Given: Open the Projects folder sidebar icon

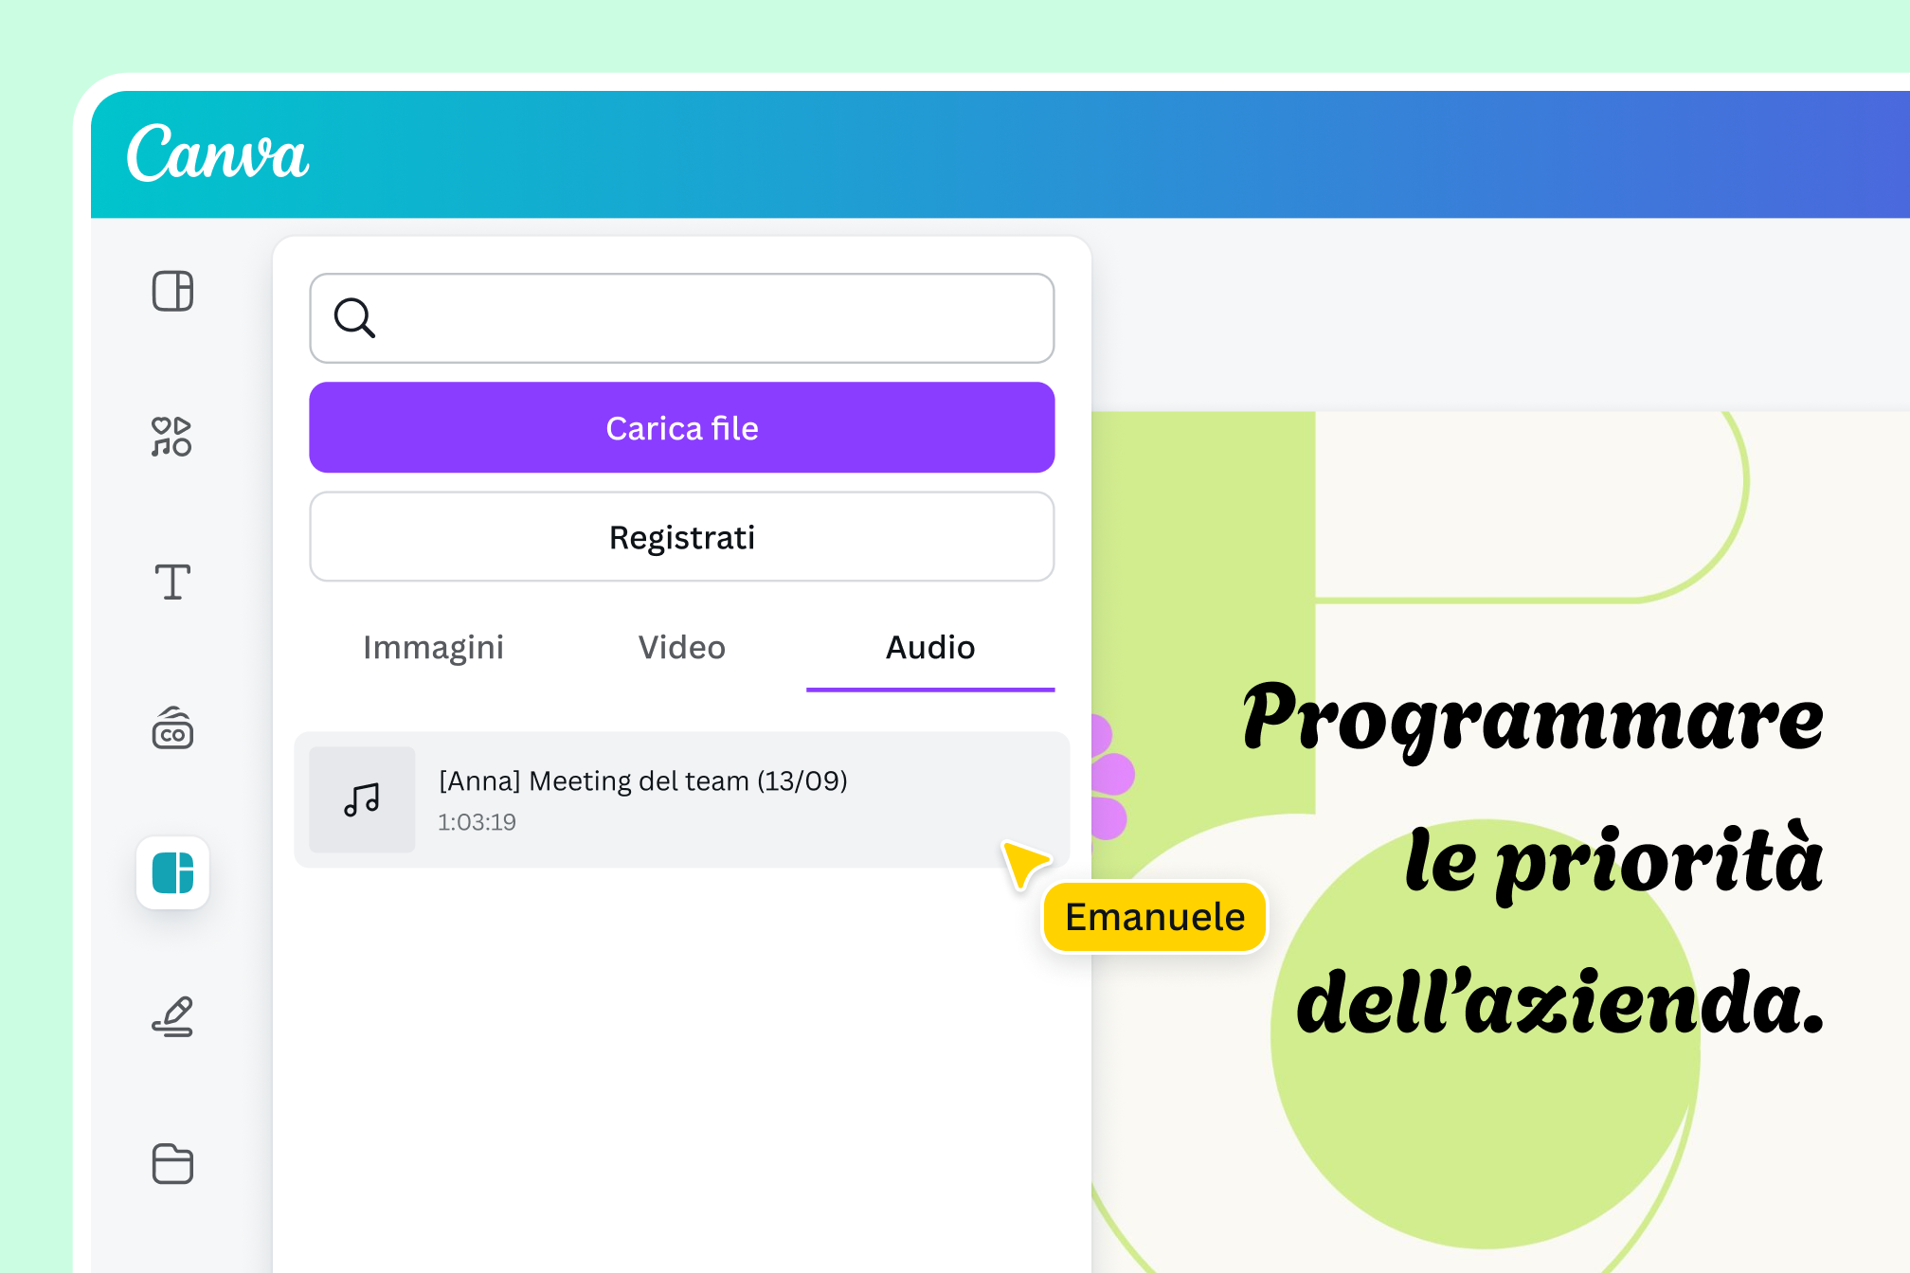Looking at the screenshot, I should pyautogui.click(x=172, y=1163).
